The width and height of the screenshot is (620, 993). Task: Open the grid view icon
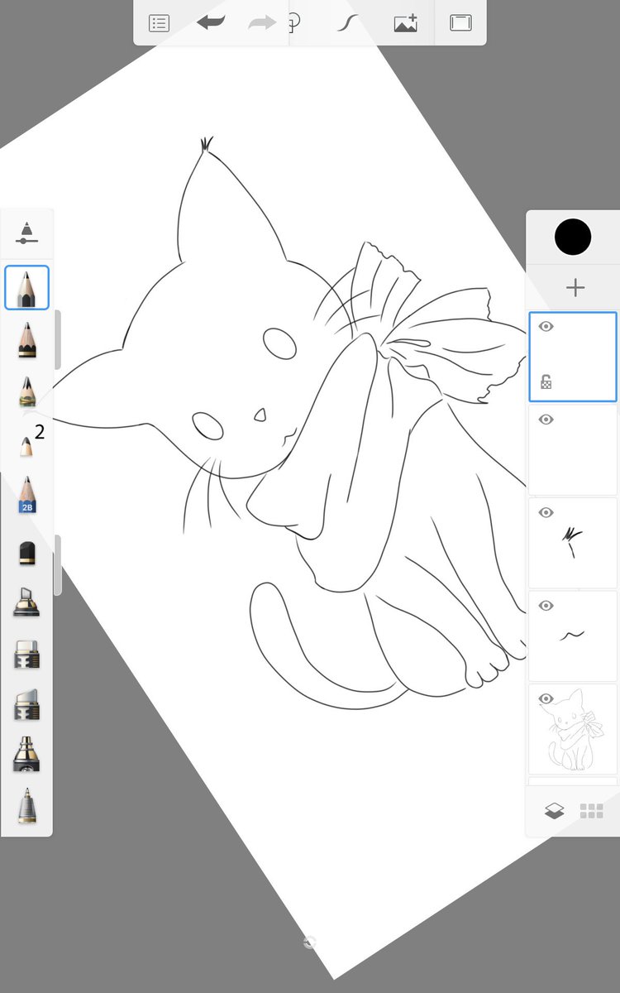tap(592, 811)
